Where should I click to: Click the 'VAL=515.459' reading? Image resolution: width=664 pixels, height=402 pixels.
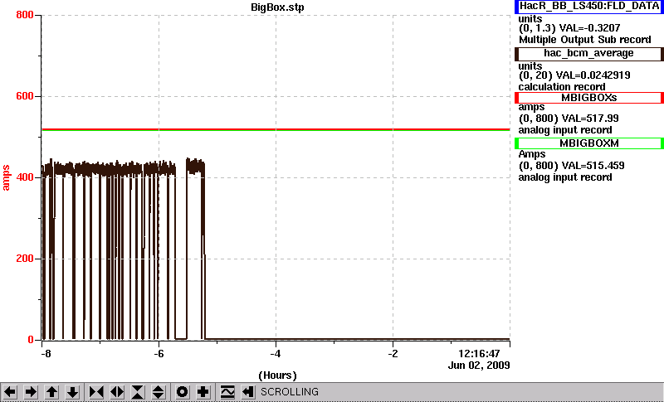pyautogui.click(x=592, y=166)
